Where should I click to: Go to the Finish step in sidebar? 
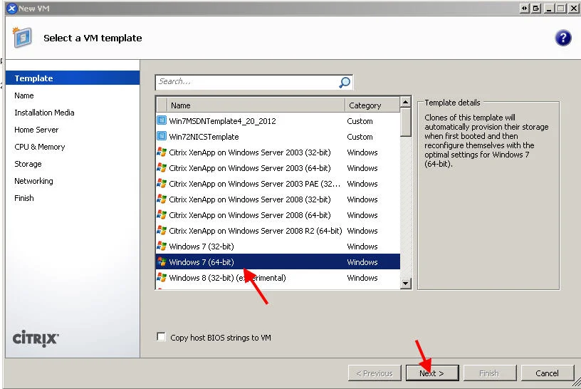click(x=24, y=198)
